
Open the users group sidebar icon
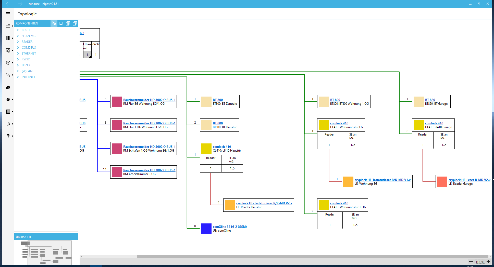(x=8, y=99)
